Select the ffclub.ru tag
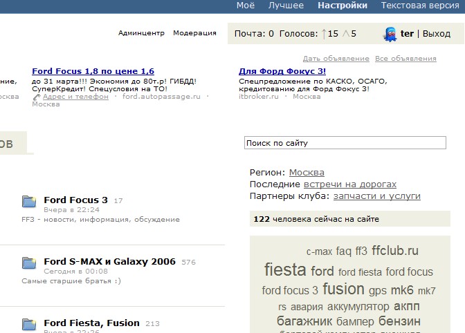 pos(395,251)
